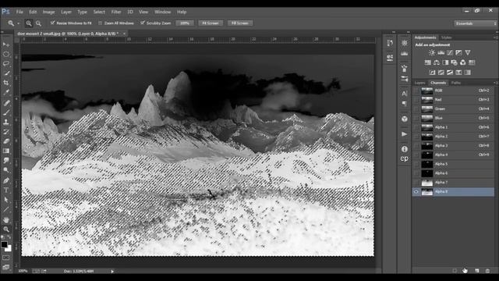Select the Crop tool
The height and width of the screenshot is (281, 499).
[x=6, y=83]
